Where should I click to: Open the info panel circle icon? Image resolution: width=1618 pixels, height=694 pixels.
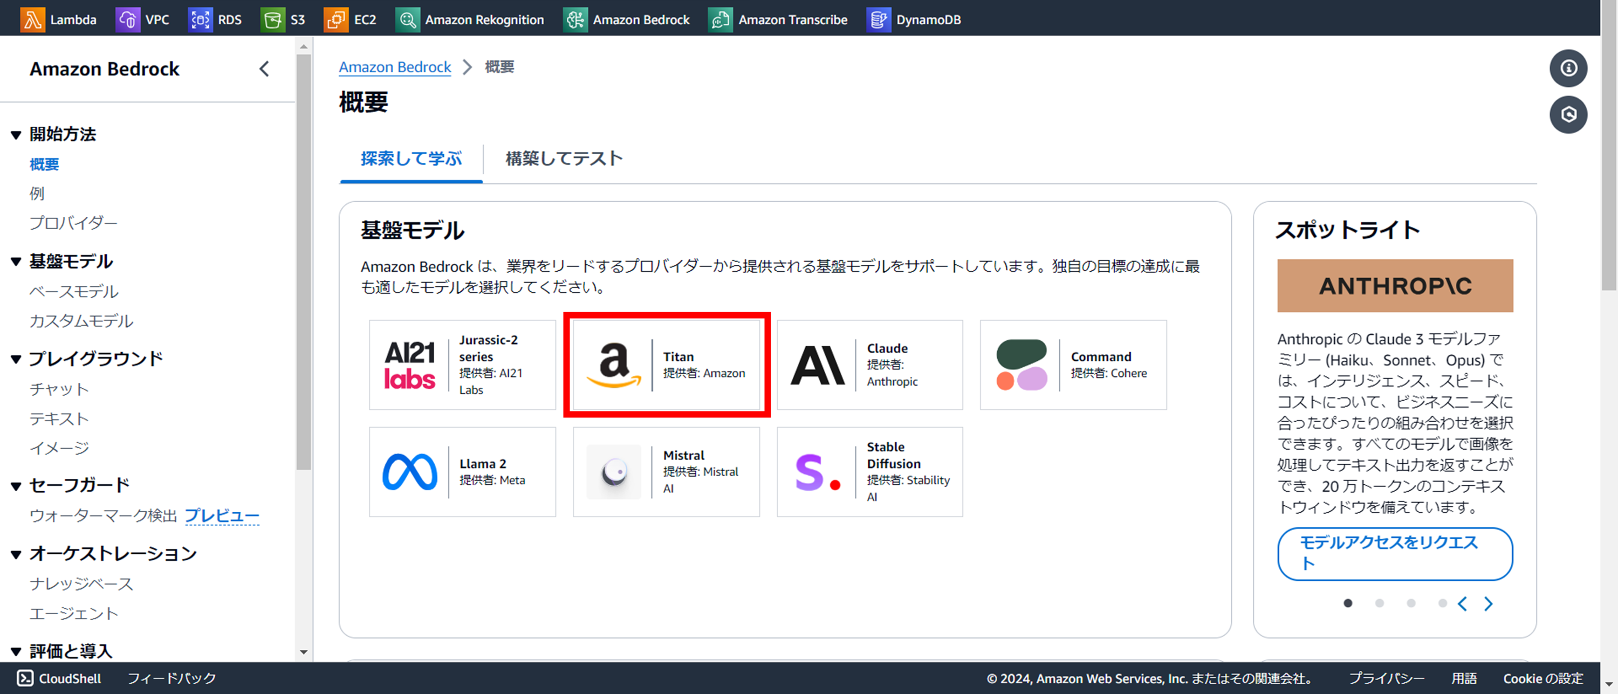[1568, 68]
